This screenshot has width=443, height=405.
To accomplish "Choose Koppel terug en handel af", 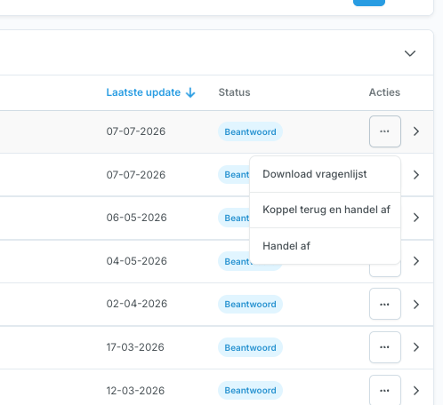I will click(x=326, y=210).
